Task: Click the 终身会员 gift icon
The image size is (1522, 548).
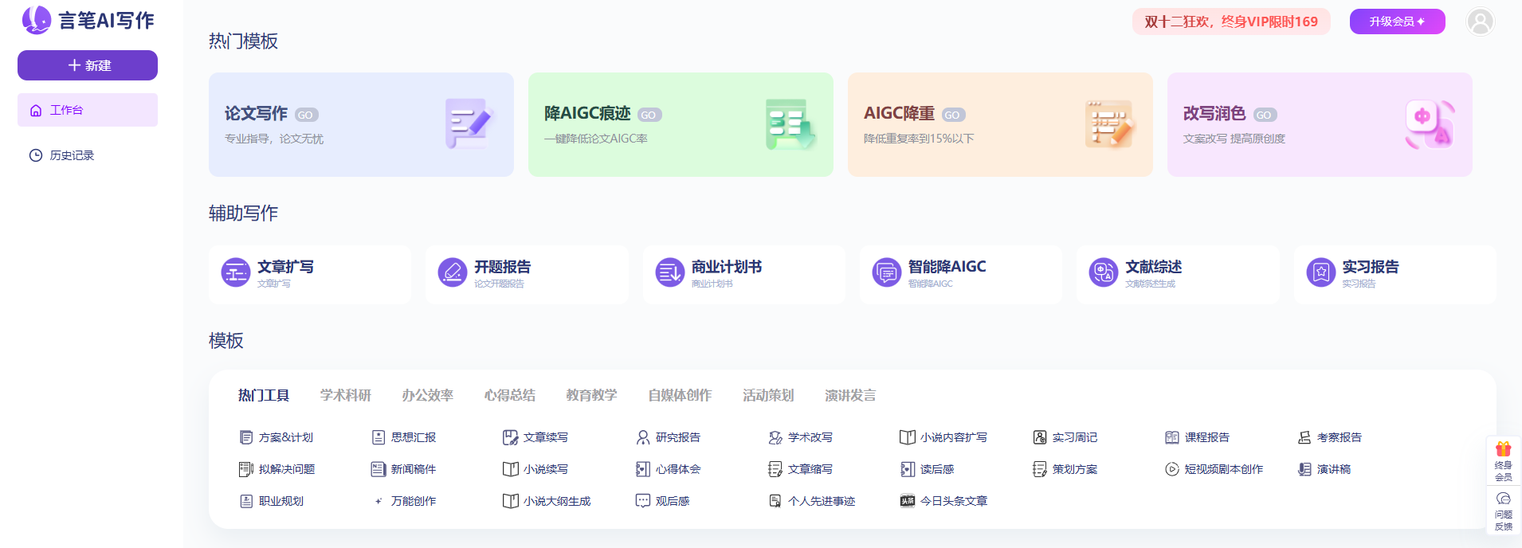Action: (1503, 450)
